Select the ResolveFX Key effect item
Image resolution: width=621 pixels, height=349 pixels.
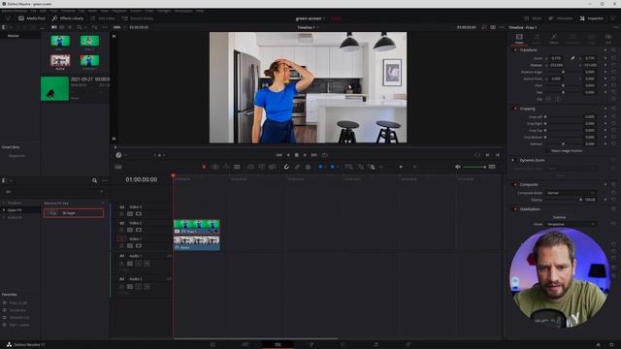(74, 213)
